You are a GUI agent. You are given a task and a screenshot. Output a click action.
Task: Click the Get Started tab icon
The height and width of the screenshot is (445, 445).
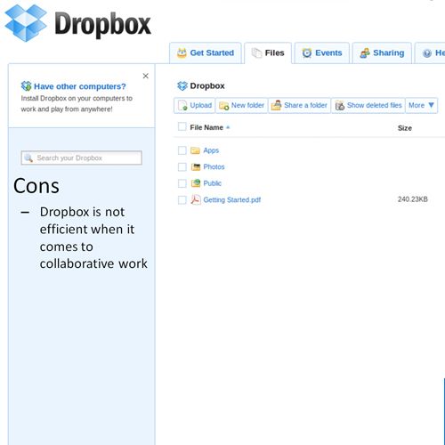(182, 53)
